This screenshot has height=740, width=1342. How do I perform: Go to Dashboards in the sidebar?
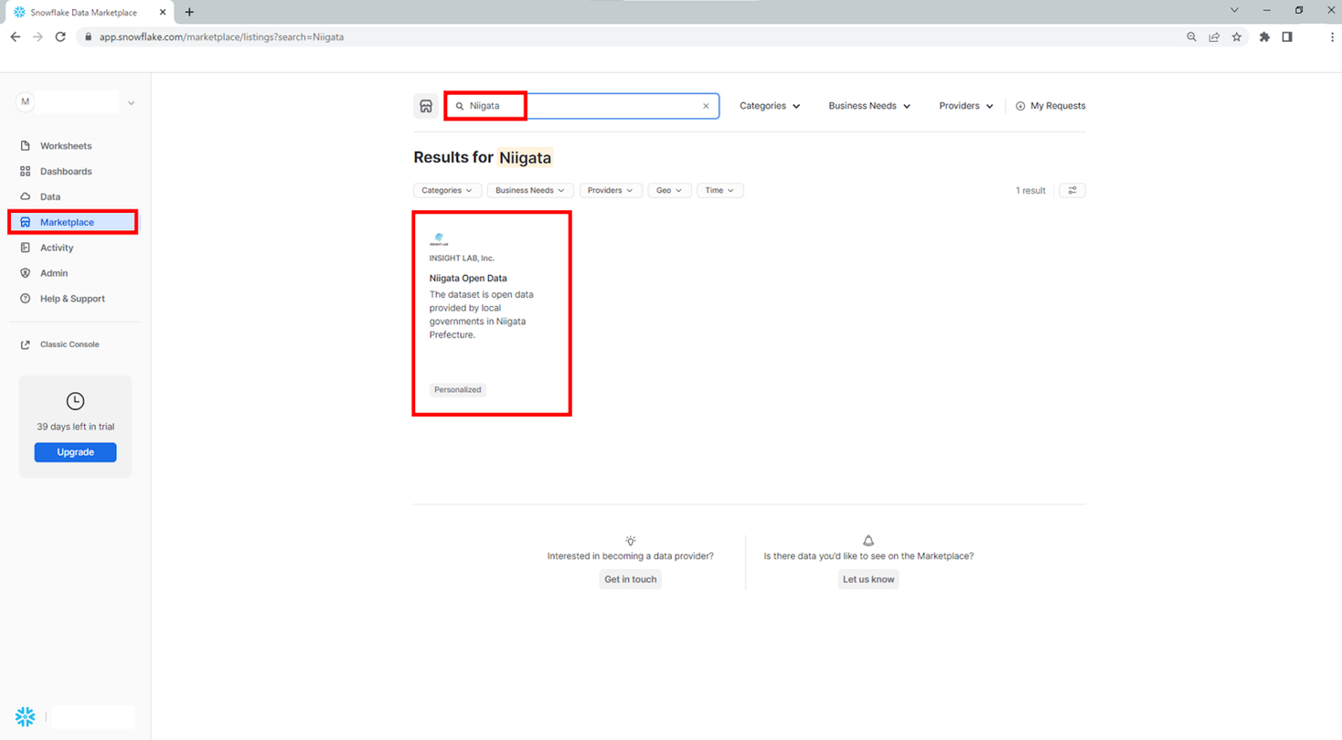[x=65, y=172]
